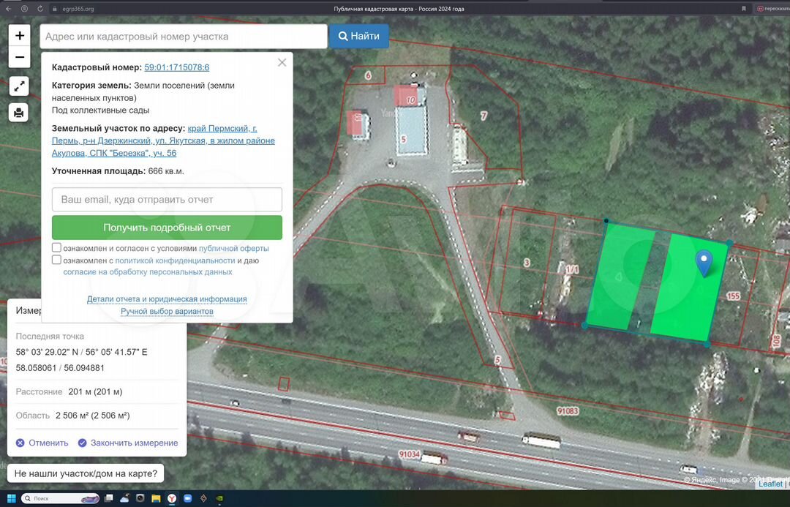The image size is (790, 507).
Task: Open Ручной выбор вариантов link
Action: point(167,311)
